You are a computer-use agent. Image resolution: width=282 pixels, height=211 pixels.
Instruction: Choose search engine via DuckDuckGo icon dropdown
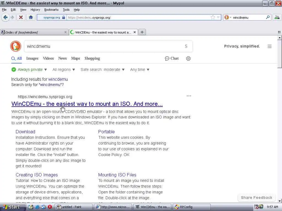227,17
